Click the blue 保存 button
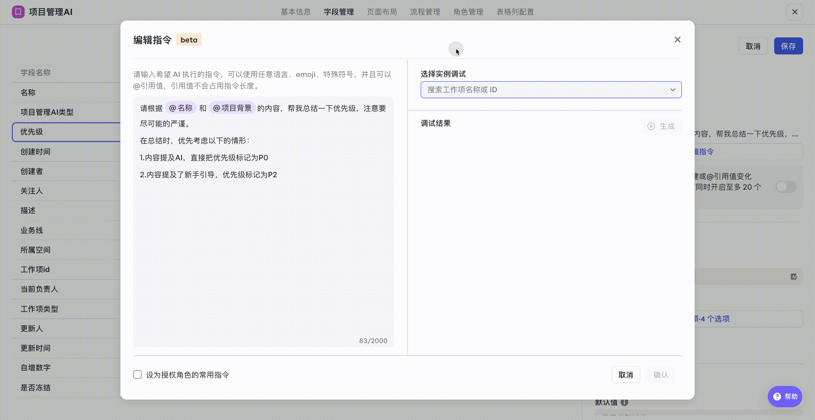The image size is (815, 420). (x=788, y=46)
